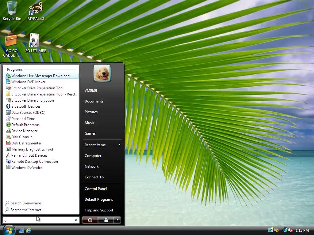Click the Windows Live Messenger Download icon
This screenshot has width=314, height=235.
pos(8,76)
